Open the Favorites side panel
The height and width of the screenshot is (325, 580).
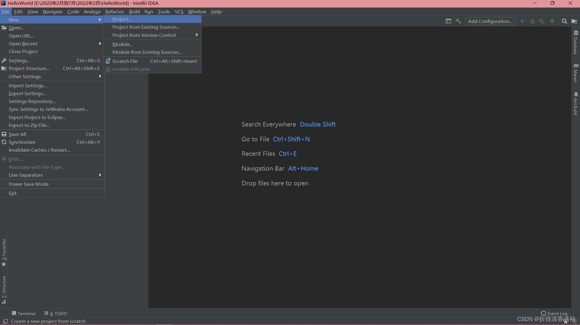[x=4, y=253]
